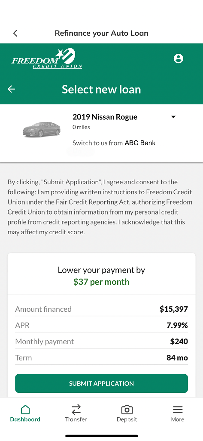The width and height of the screenshot is (203, 441).
Task: Tap the Term 84 mo row
Action: point(101,358)
